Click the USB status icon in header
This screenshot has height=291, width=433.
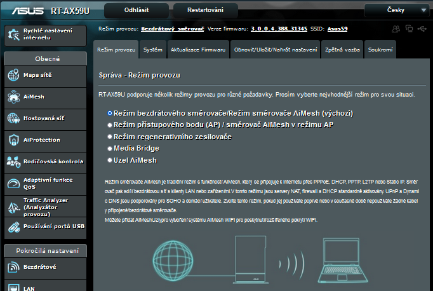(x=422, y=29)
